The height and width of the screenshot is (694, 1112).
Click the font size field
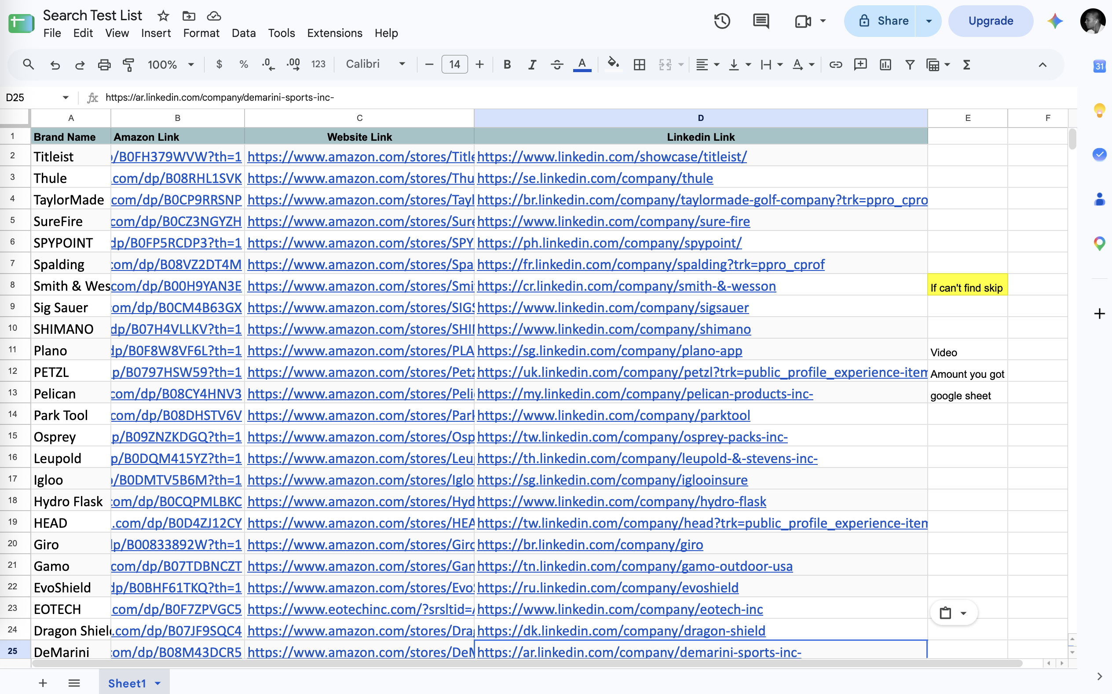click(454, 64)
